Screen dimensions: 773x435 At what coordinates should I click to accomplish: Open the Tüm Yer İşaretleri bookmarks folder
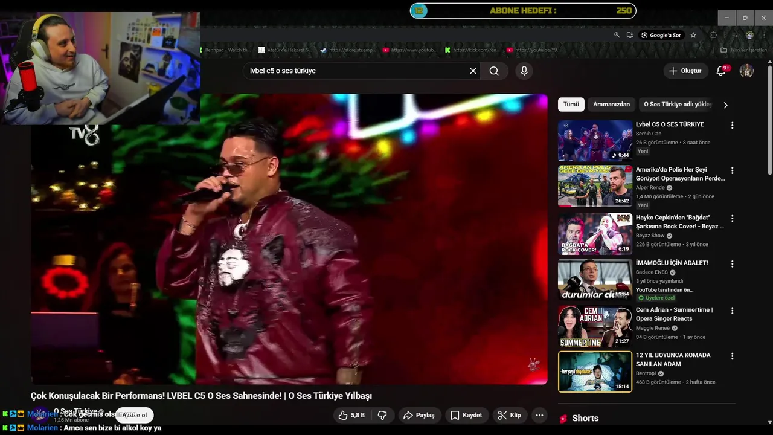pos(744,50)
